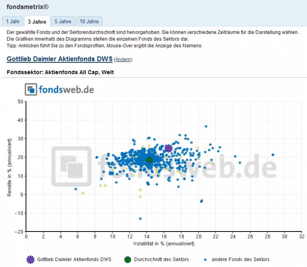Image resolution: width=307 pixels, height=267 pixels.
Task: Click the Fondssektor: Aktienfonds All Cap, Welt heading
Action: click(x=60, y=72)
